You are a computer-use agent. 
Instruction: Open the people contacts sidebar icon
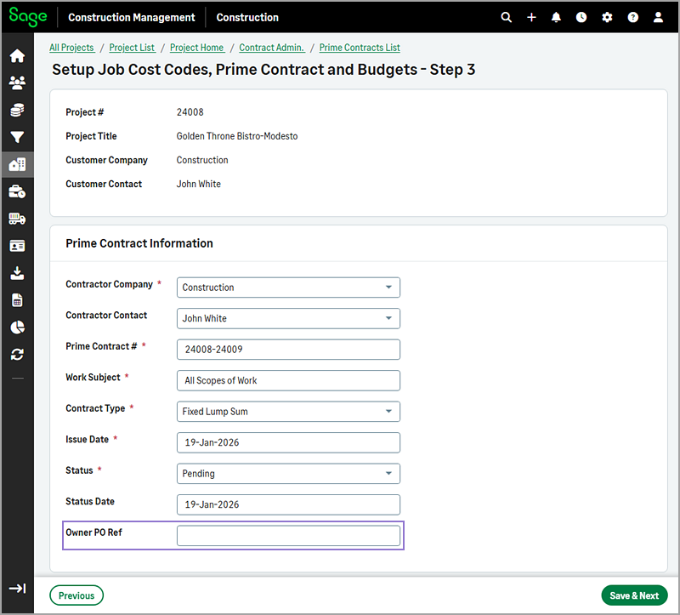pos(17,83)
